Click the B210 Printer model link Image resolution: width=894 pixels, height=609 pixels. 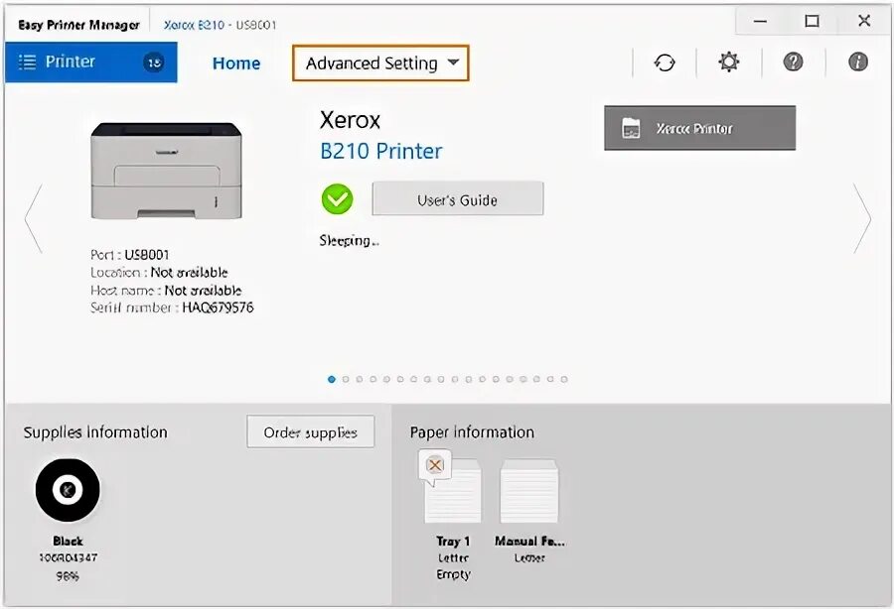[380, 152]
